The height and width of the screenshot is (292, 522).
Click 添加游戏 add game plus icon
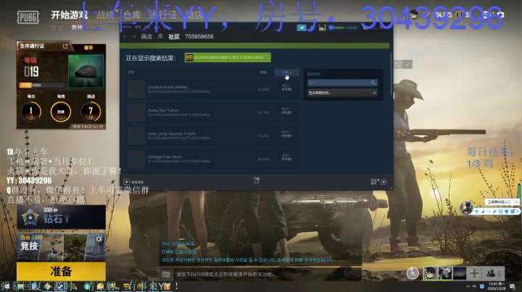(126, 182)
